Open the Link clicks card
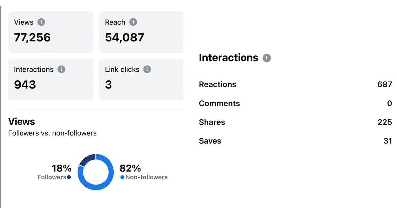 pyautogui.click(x=141, y=79)
